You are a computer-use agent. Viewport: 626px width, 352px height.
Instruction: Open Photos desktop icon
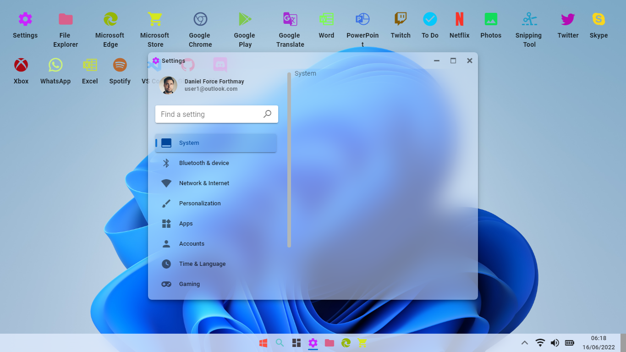click(x=491, y=26)
